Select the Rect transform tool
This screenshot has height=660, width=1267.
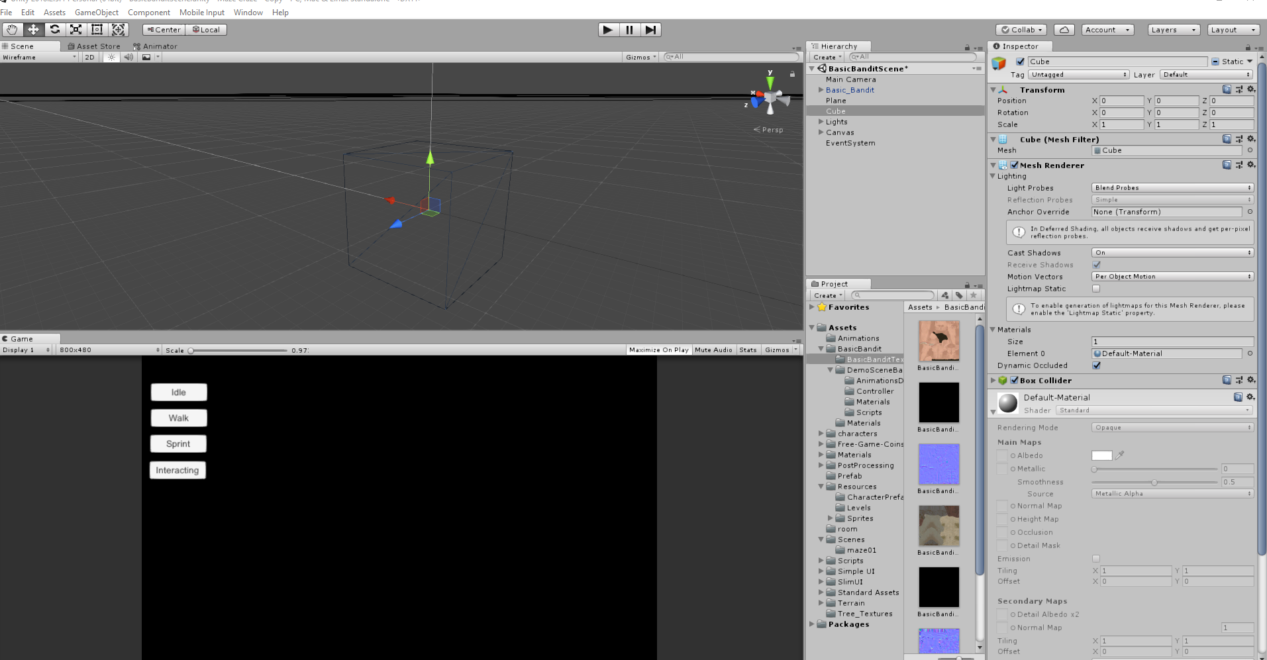(97, 29)
